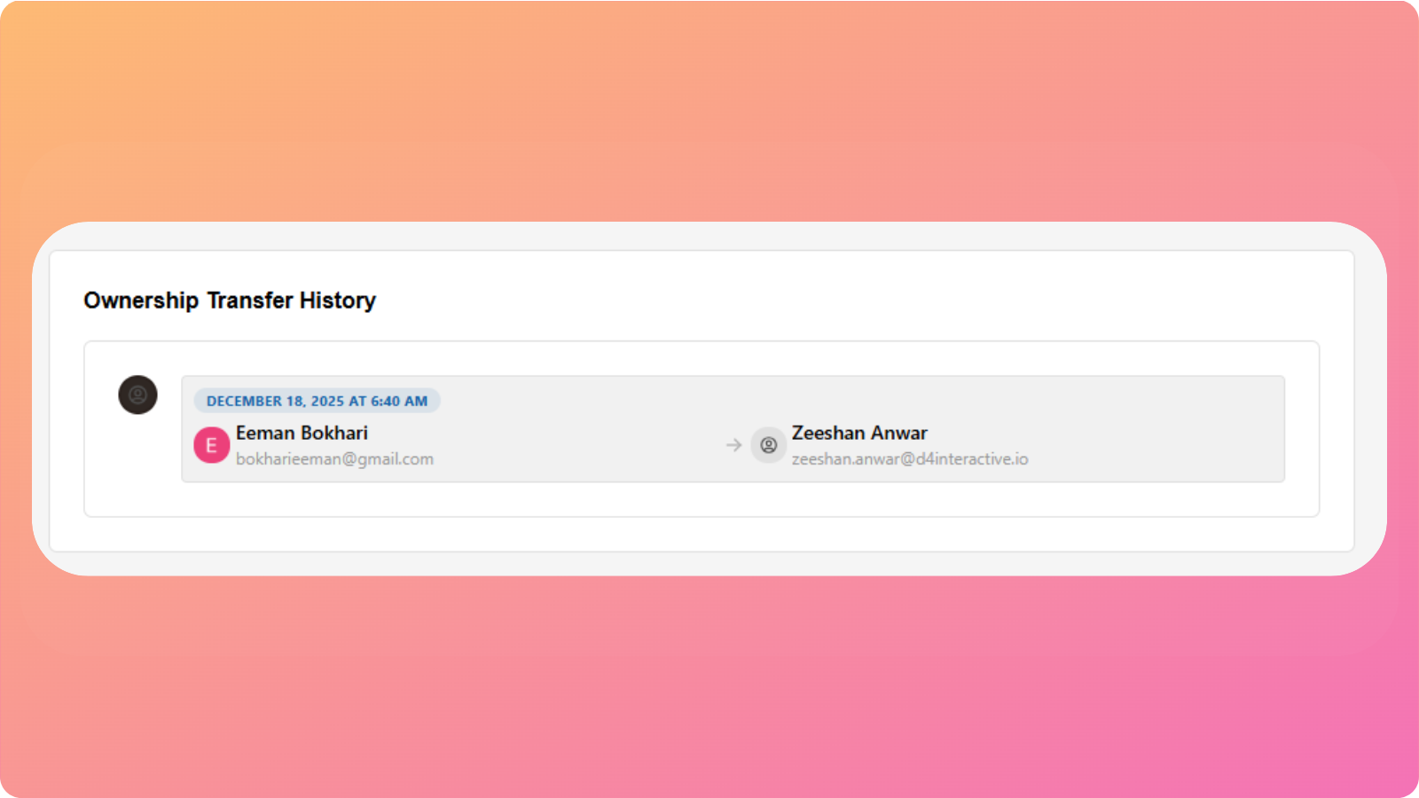Click the Ownership Transfer History heading
Screen dimensions: 1419x798
(x=230, y=301)
